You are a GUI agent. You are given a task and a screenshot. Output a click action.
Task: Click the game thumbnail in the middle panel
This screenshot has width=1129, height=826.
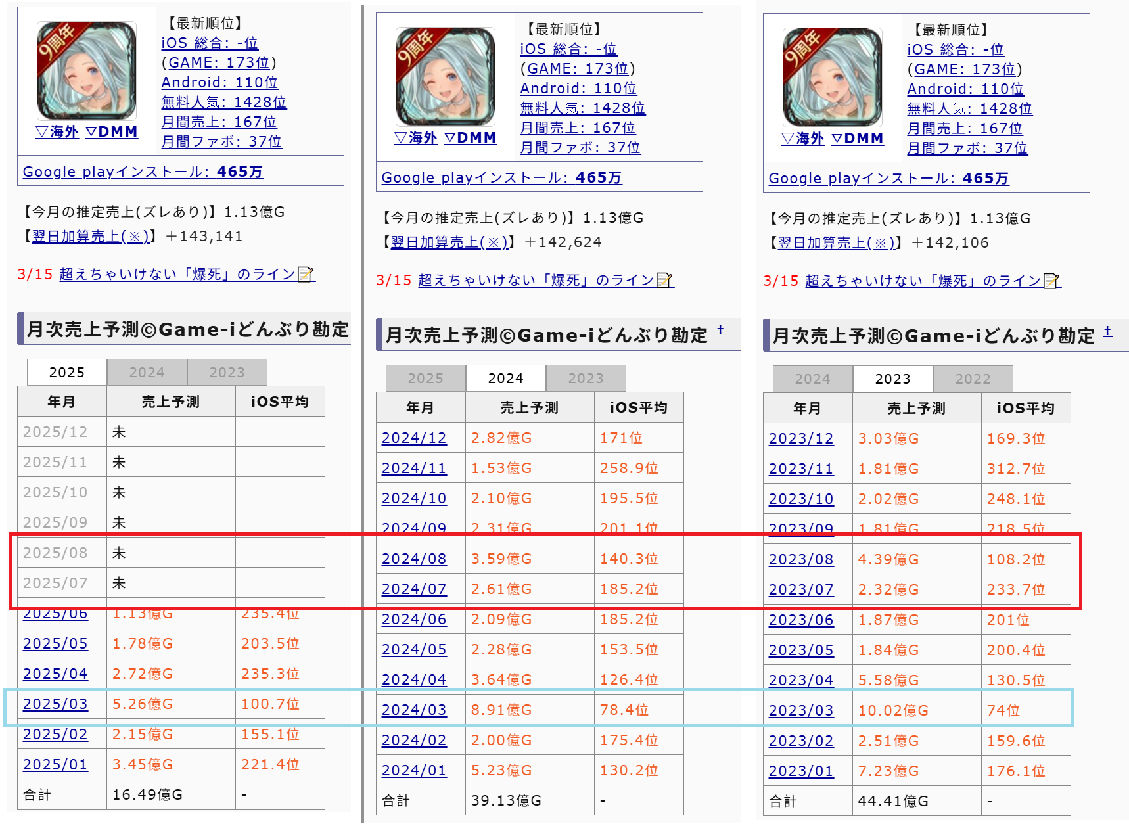point(446,76)
